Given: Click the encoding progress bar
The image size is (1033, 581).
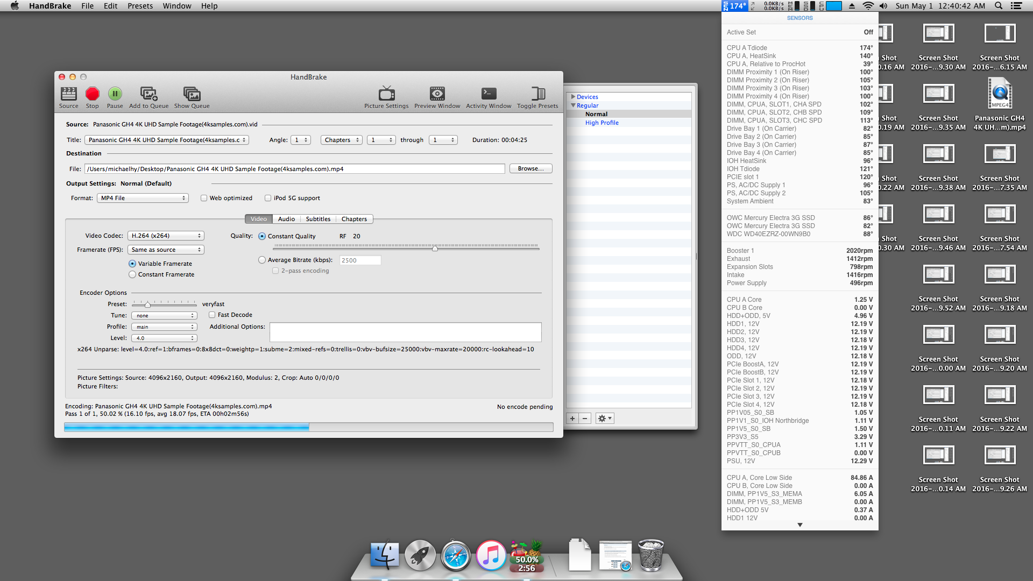Looking at the screenshot, I should pos(309,427).
